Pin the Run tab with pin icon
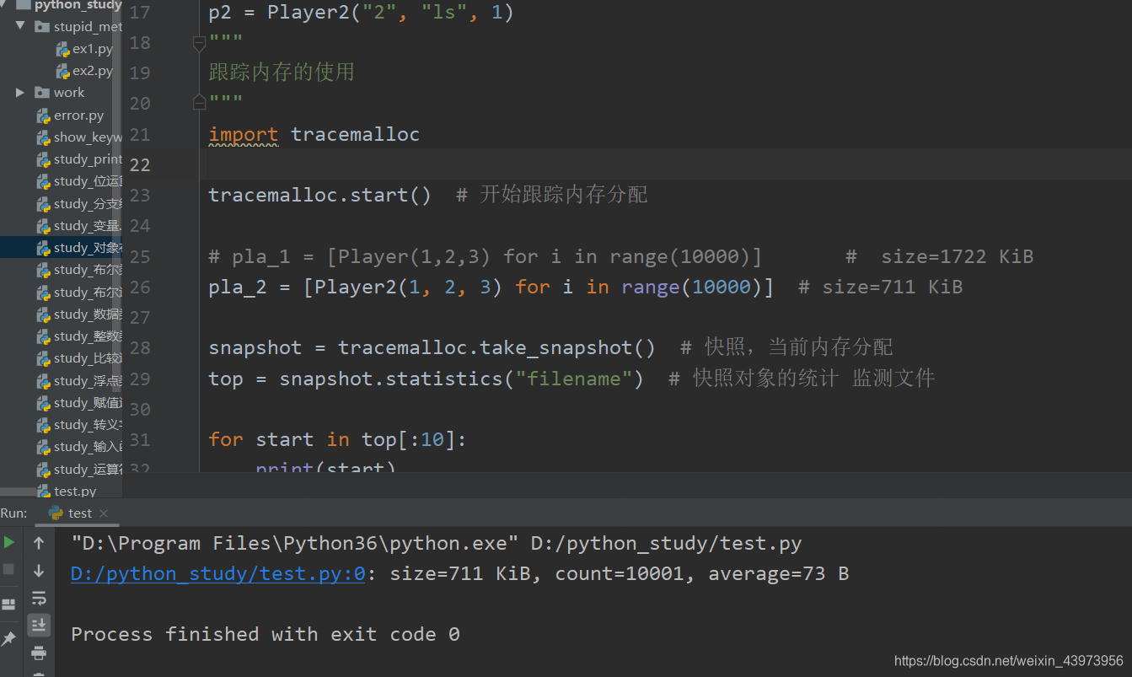 [x=9, y=639]
